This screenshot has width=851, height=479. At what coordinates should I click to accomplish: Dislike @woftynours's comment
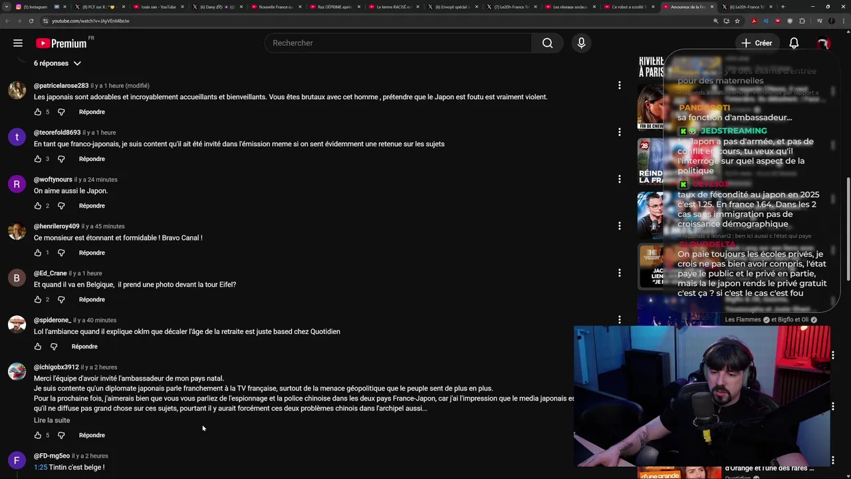(61, 206)
